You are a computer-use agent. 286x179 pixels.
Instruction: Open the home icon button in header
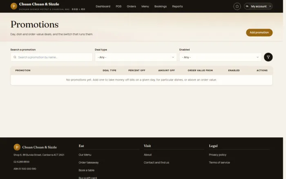tap(237, 7)
